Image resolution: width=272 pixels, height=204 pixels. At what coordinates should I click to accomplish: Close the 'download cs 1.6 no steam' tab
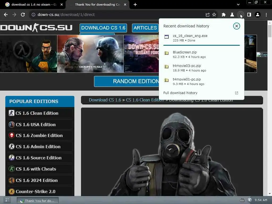pyautogui.click(x=62, y=5)
